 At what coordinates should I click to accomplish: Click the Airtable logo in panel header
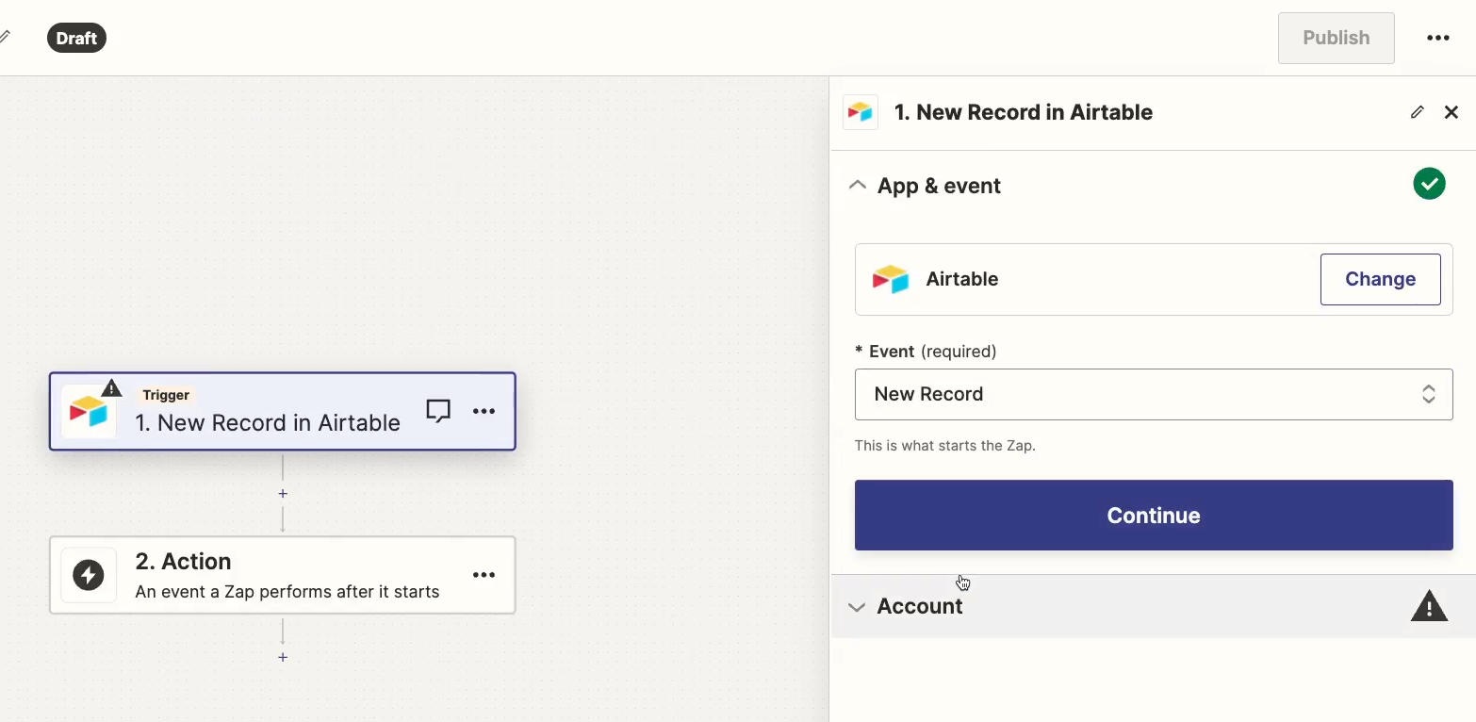pyautogui.click(x=861, y=112)
